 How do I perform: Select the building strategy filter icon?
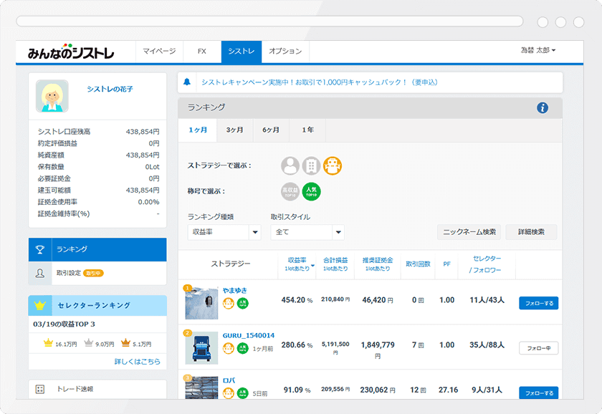pos(310,165)
